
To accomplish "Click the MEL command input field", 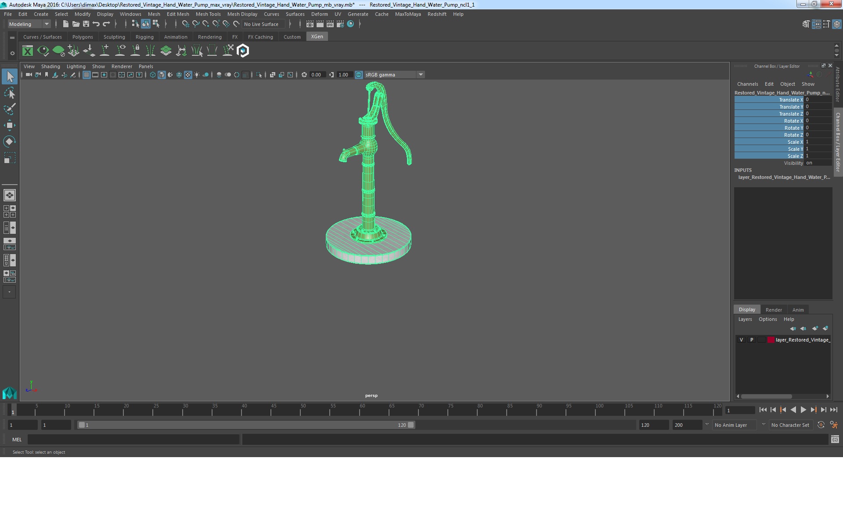I will tap(133, 440).
